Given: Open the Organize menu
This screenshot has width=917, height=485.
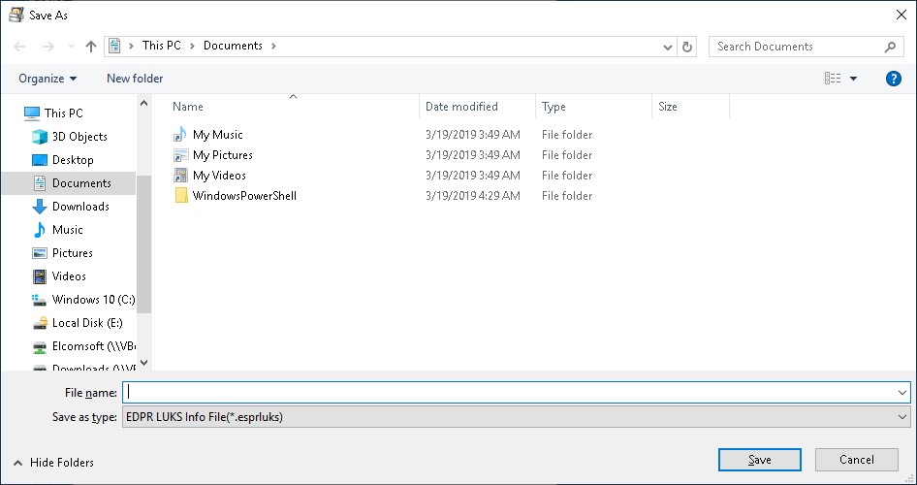Looking at the screenshot, I should (x=47, y=79).
